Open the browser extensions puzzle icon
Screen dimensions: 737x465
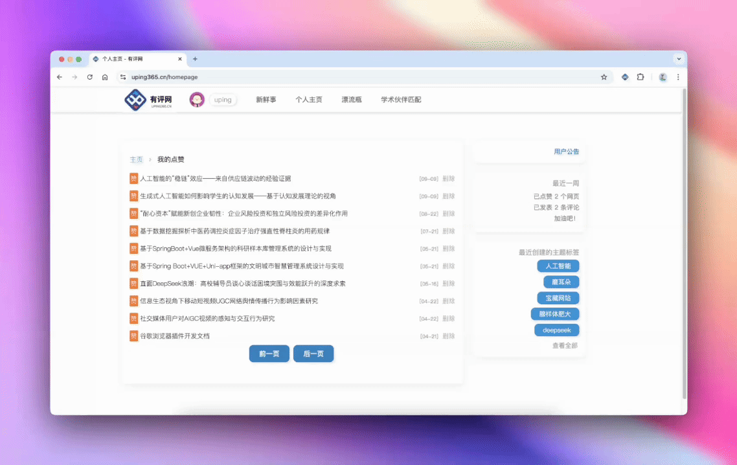point(641,77)
